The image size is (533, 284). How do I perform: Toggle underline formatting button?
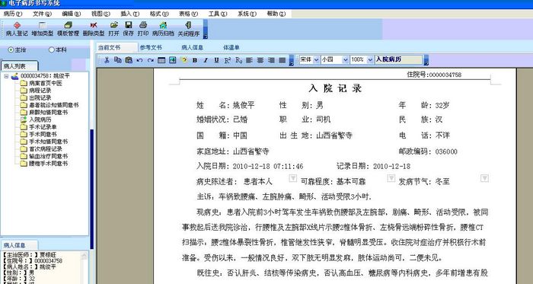click(x=216, y=60)
